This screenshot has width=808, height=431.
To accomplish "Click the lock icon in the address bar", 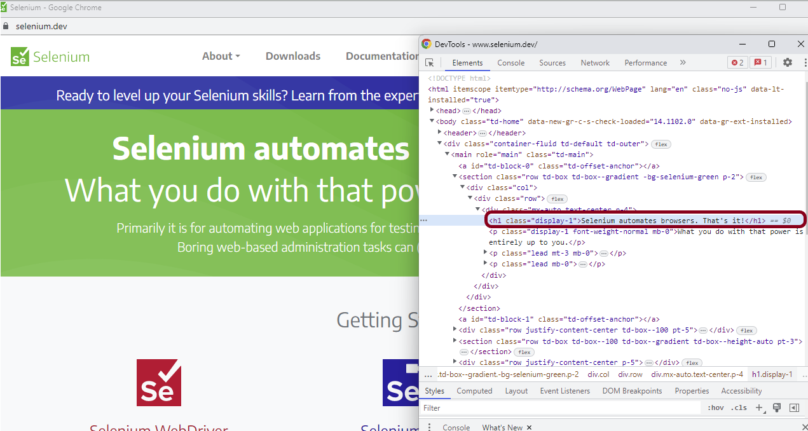I will pos(6,26).
